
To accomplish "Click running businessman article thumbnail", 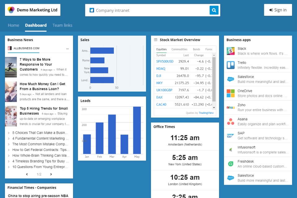I will click(11, 67).
